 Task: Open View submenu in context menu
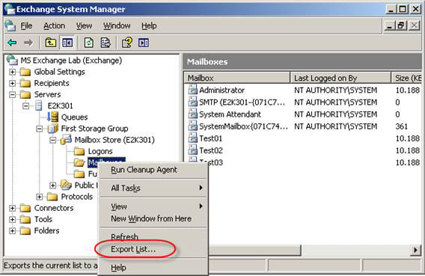(153, 206)
